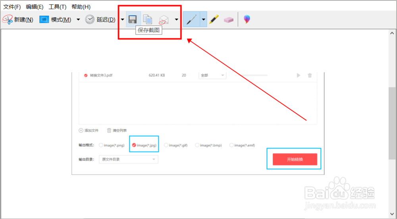The width and height of the screenshot is (397, 219).
Task: Save the snip with the floppy disk icon
Action: pyautogui.click(x=133, y=19)
